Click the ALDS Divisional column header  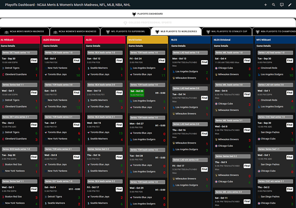(x=62, y=40)
